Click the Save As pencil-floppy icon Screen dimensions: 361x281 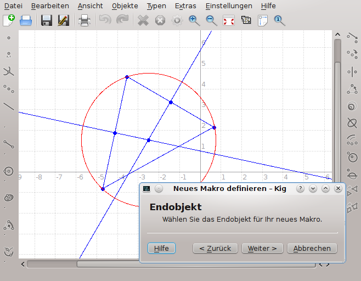[x=64, y=20]
